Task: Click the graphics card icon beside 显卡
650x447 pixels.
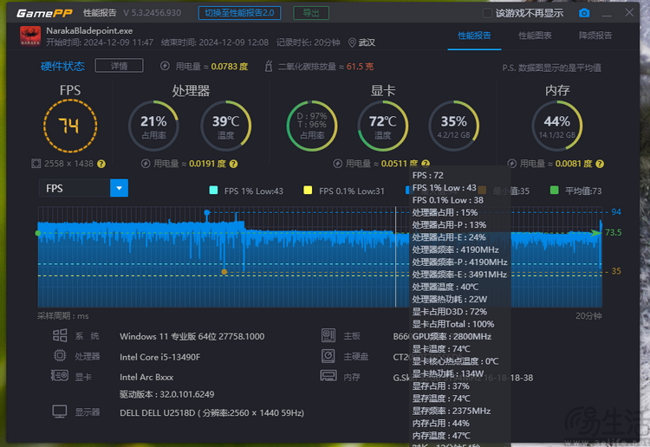Action: [60, 376]
